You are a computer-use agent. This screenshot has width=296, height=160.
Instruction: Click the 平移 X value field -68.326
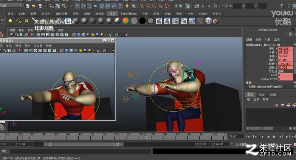[x=285, y=49]
